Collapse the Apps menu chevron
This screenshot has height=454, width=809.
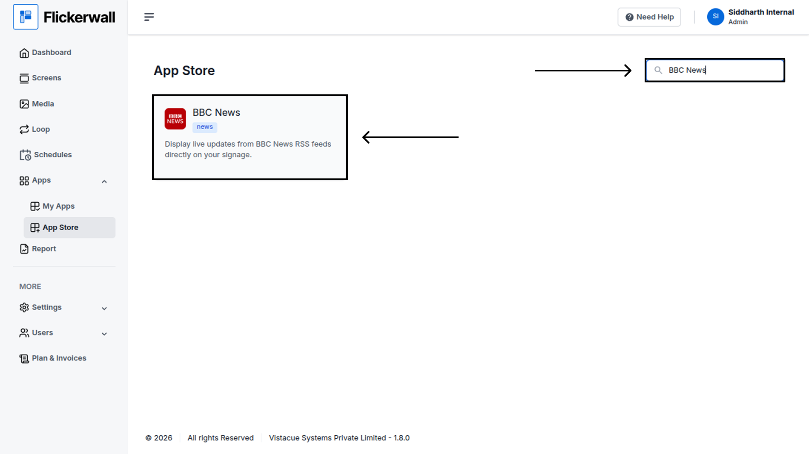pyautogui.click(x=104, y=182)
